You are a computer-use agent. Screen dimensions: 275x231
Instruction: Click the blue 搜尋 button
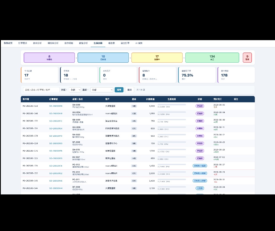[x=119, y=90]
